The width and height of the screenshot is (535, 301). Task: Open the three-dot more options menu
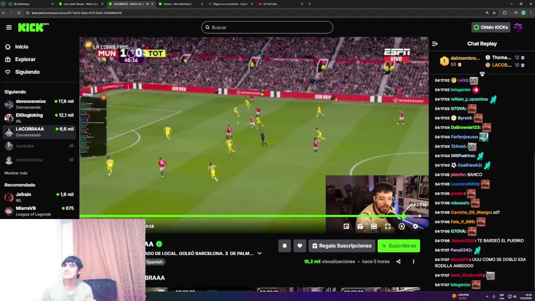tap(413, 262)
